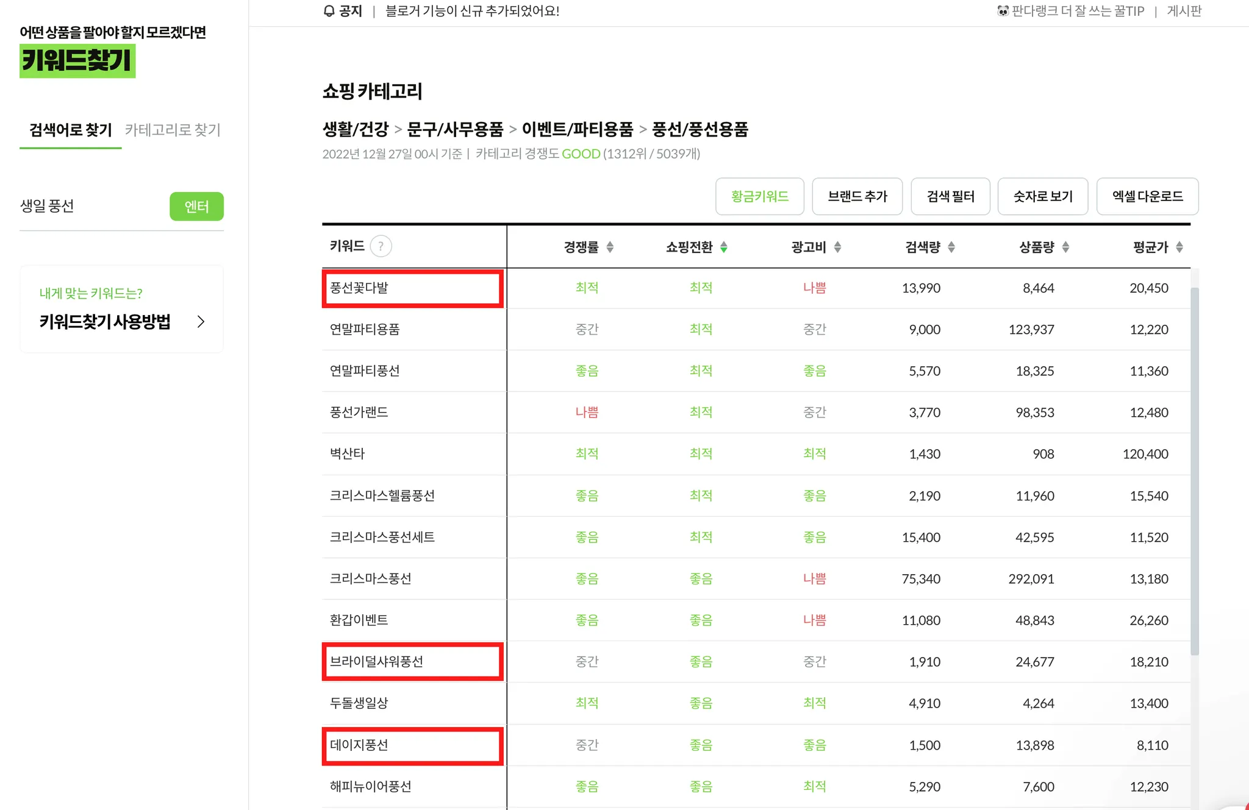The height and width of the screenshot is (810, 1249).
Task: Sort by 쇼핑전환 column arrows
Action: pos(724,247)
